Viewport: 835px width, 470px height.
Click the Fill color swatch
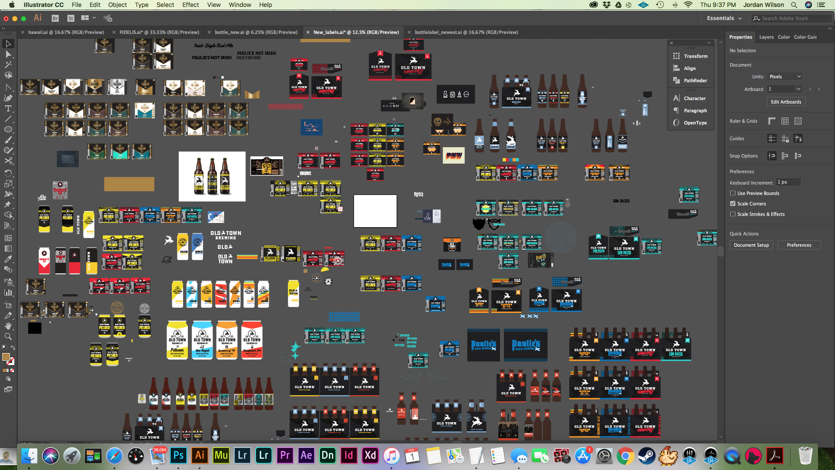[x=6, y=356]
